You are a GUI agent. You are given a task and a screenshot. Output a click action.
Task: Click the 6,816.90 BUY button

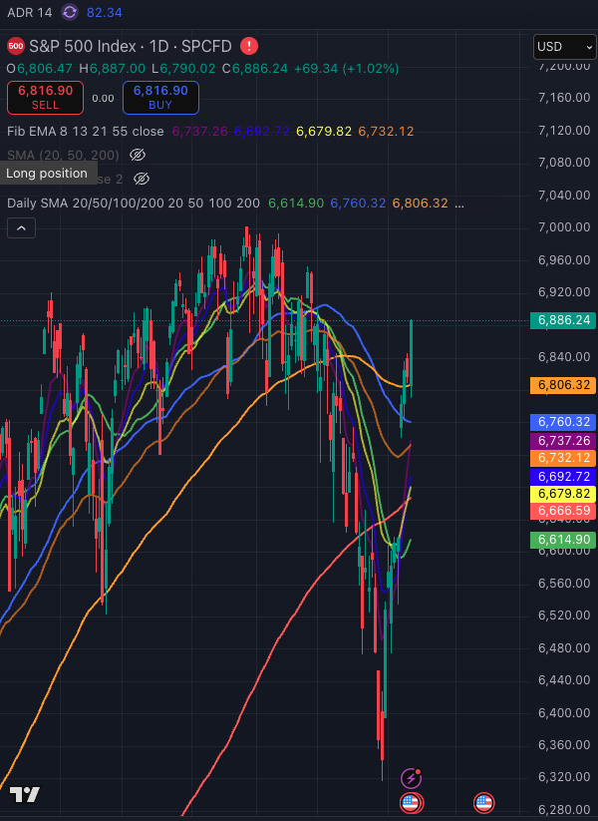click(x=160, y=98)
